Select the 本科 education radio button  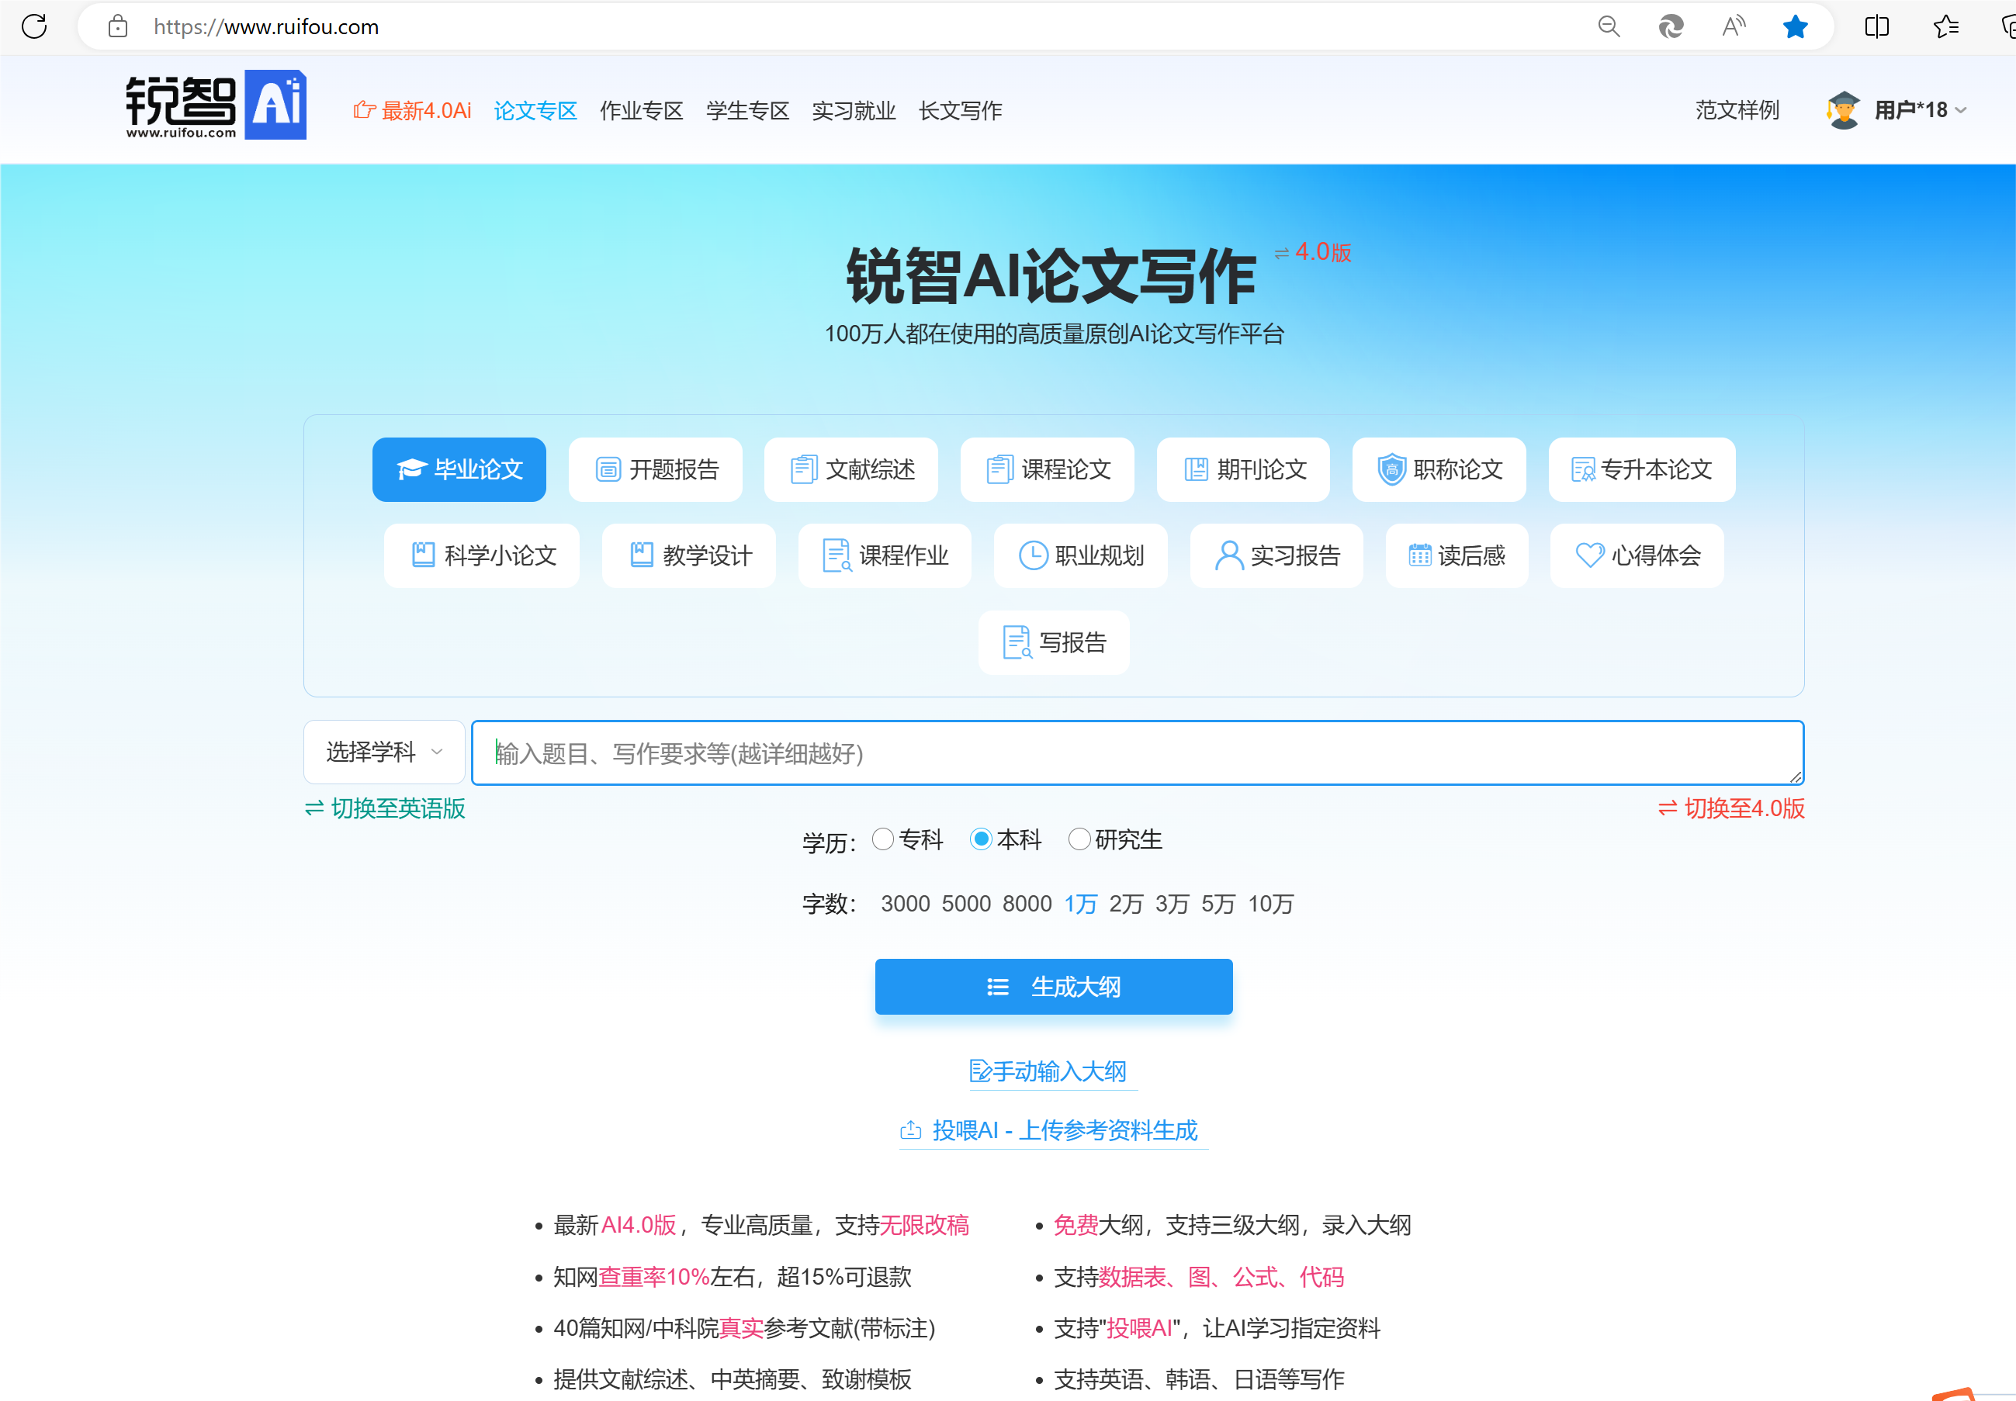point(981,839)
